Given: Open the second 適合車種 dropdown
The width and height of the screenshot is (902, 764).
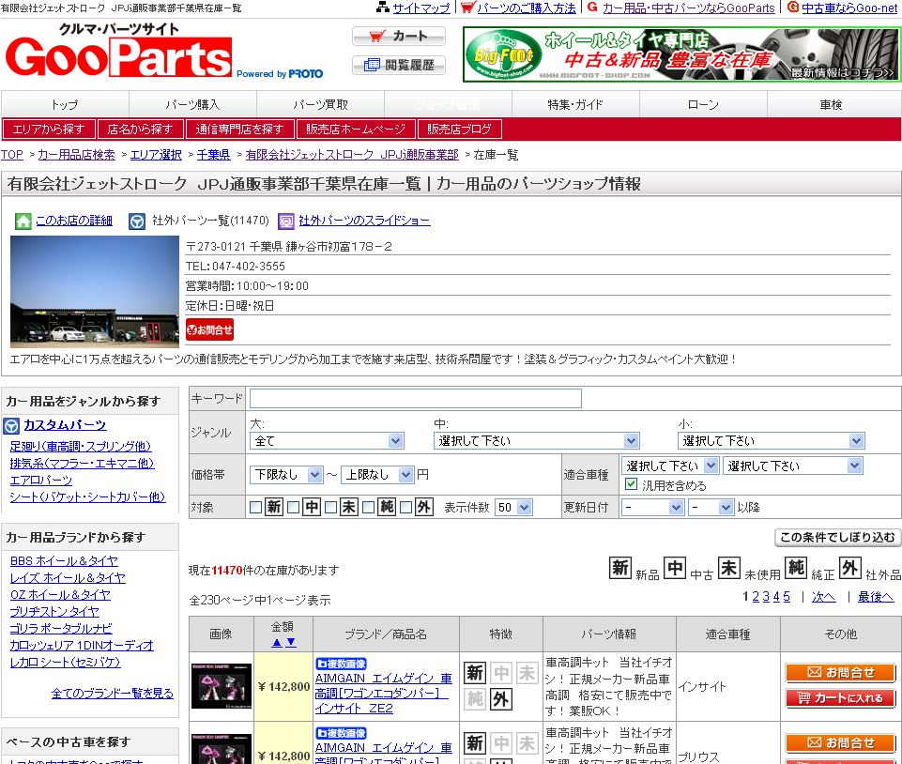Looking at the screenshot, I should tap(793, 466).
